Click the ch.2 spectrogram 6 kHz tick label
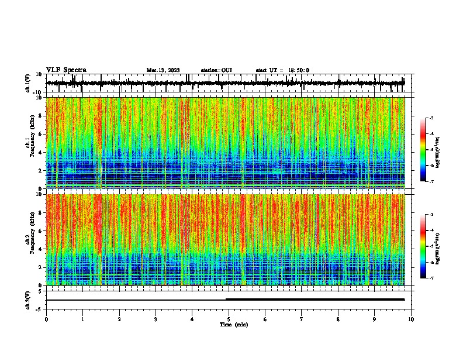This screenshot has width=463, height=358. (x=40, y=230)
